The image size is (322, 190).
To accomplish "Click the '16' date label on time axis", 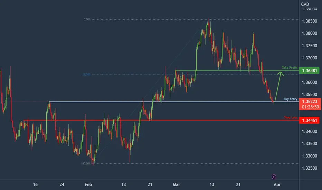I will [x=35, y=184].
